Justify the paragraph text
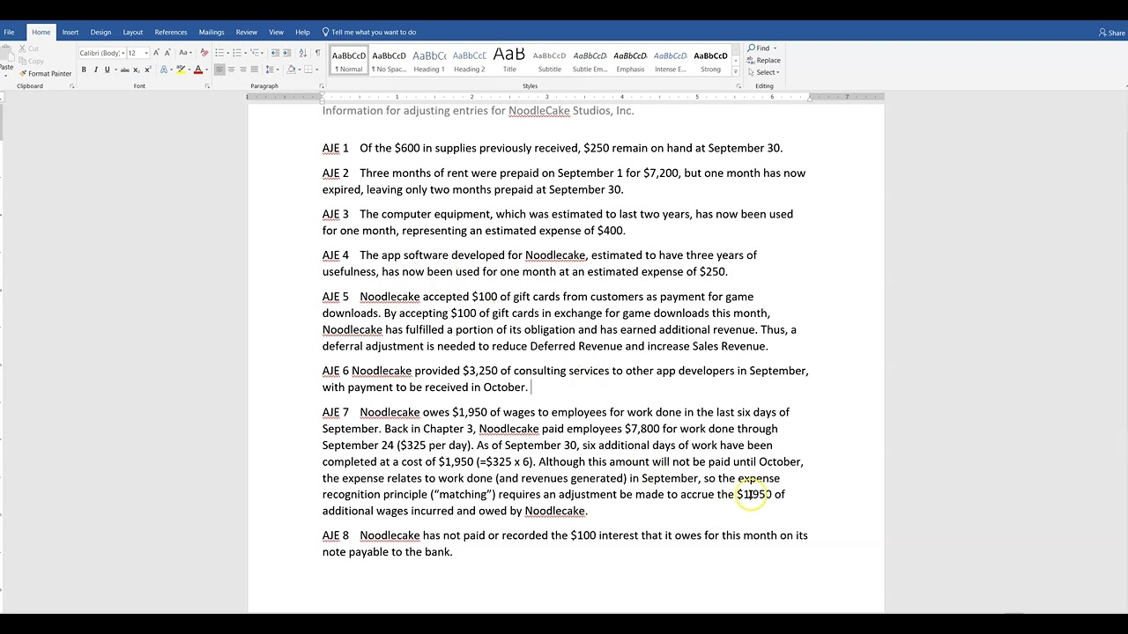The image size is (1128, 634). tap(255, 70)
